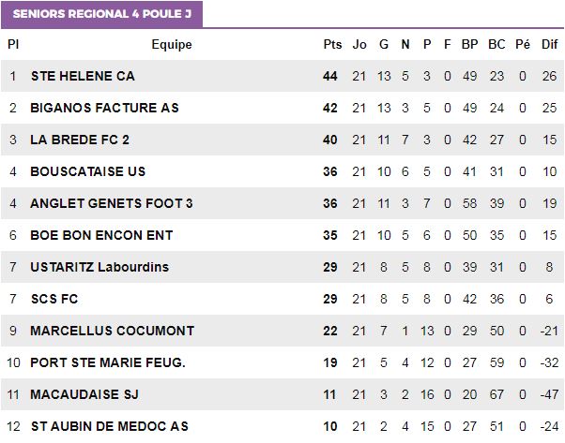Open the BIGANOS FACTURE AS team row
This screenshot has height=443, width=565.
pos(282,108)
